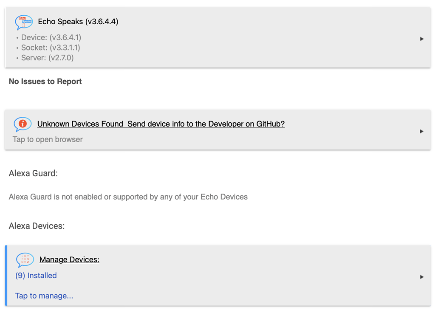The height and width of the screenshot is (310, 435).
Task: Click the Echo Speaks (v3.6.4.4) title
Action: click(x=78, y=22)
